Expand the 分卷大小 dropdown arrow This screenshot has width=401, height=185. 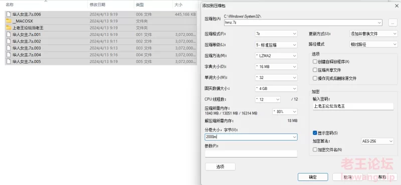[294, 137]
